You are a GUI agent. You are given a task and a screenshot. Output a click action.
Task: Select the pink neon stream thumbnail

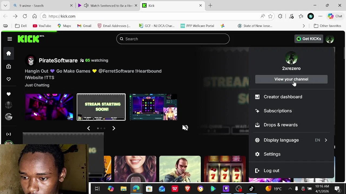pos(49,107)
